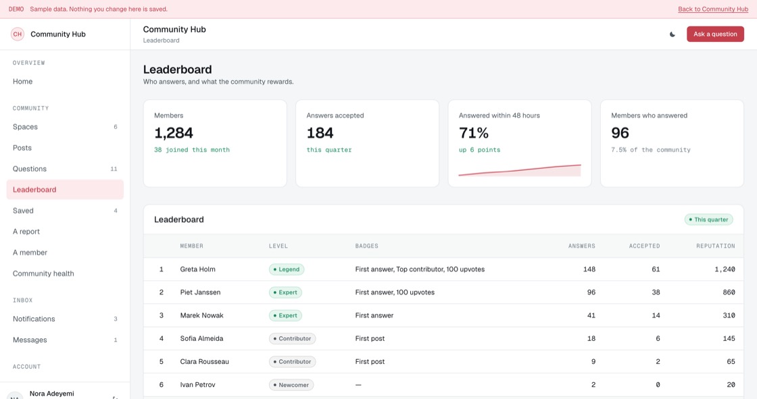Click Sofia Almeida's Contributor badge
Screen dimensions: 757x399
click(x=292, y=339)
